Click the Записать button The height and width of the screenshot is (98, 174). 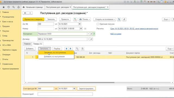tap(51, 19)
